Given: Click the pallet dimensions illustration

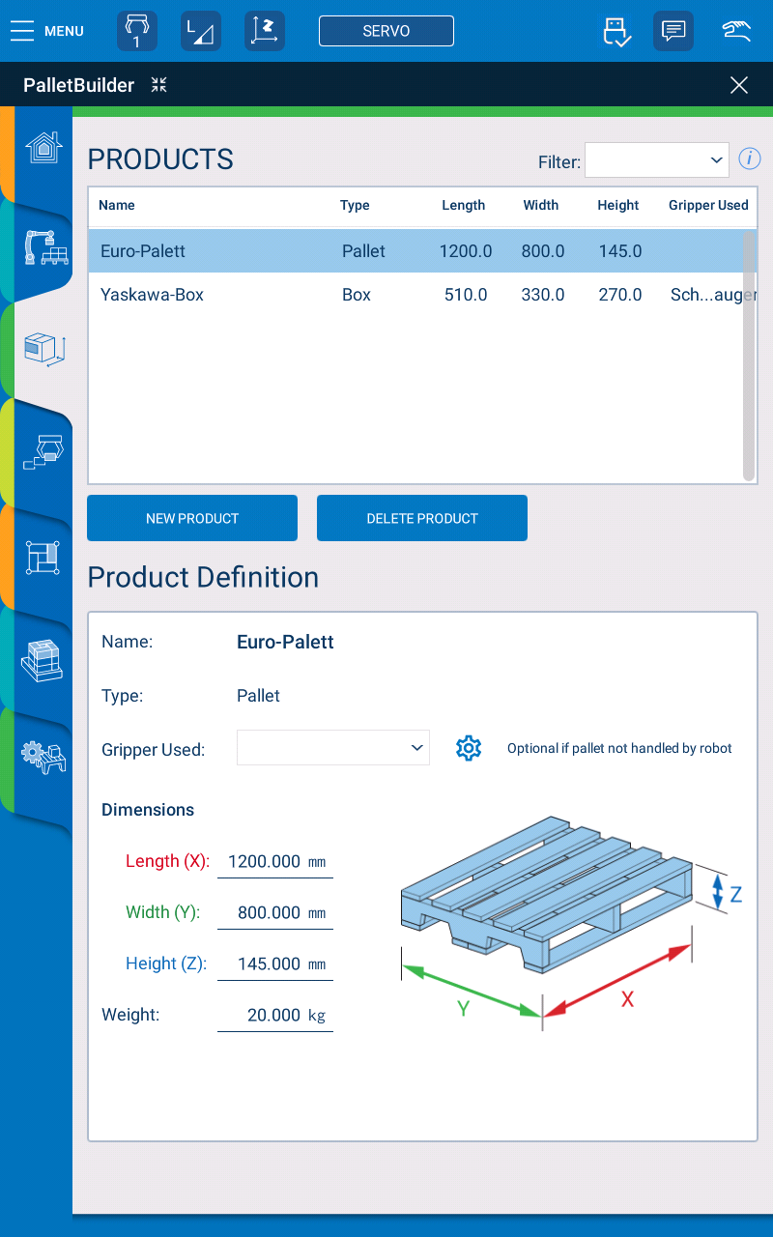Looking at the screenshot, I should click(x=570, y=923).
